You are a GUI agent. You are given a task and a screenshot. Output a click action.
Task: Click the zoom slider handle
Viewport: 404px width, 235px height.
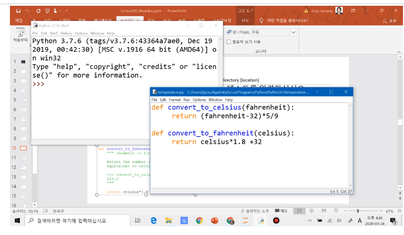pos(358,211)
